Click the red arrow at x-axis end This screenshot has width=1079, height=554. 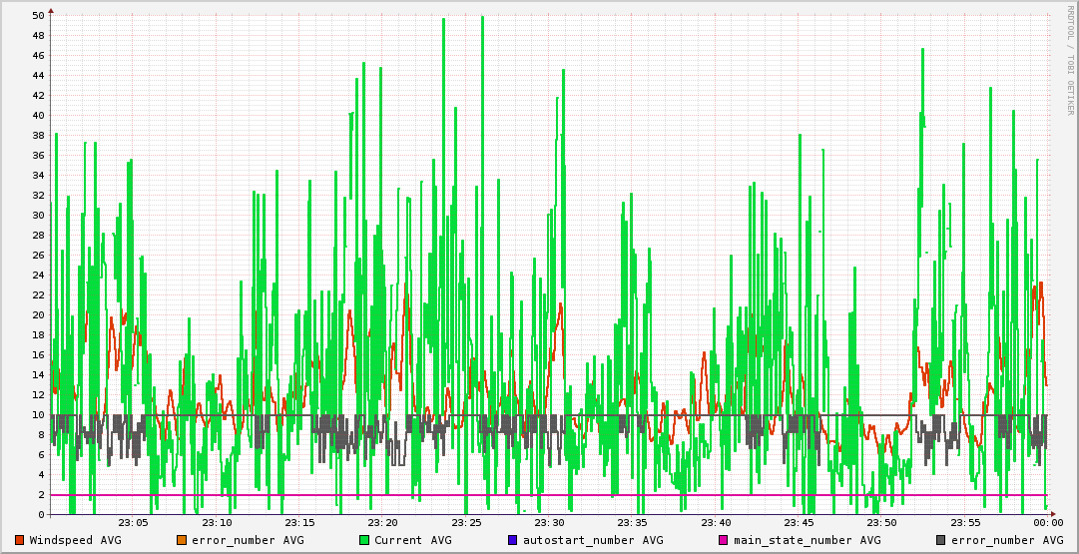[1055, 515]
